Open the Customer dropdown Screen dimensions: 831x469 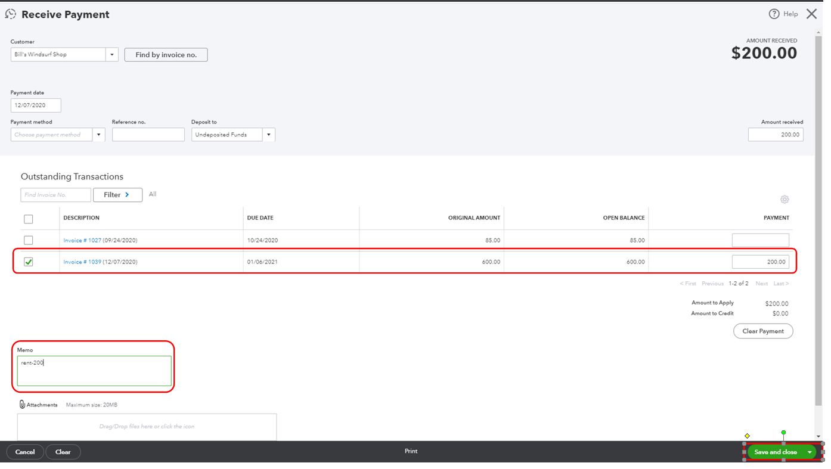[112, 54]
